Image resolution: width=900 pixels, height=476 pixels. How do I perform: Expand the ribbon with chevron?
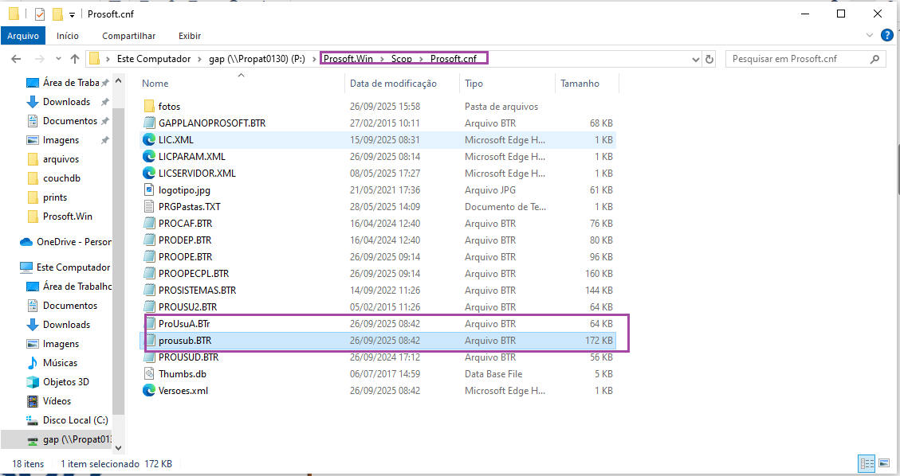click(869, 36)
